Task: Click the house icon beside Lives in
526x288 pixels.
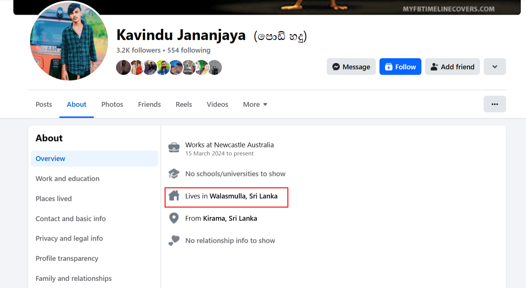Action: click(x=174, y=196)
